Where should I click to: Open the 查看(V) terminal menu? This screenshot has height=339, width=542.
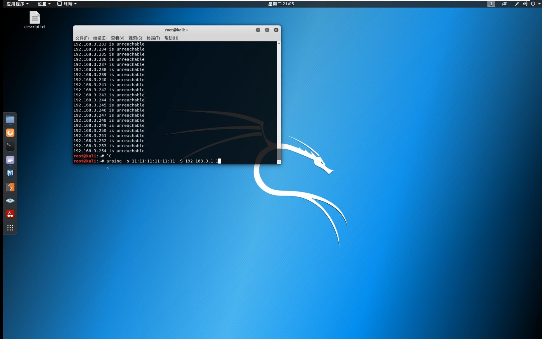point(118,38)
